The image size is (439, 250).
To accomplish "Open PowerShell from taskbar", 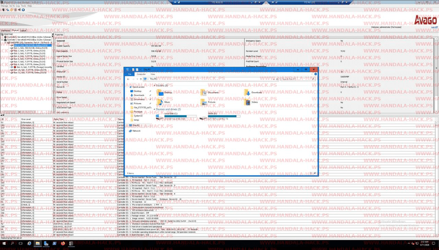I will click(x=54, y=244).
